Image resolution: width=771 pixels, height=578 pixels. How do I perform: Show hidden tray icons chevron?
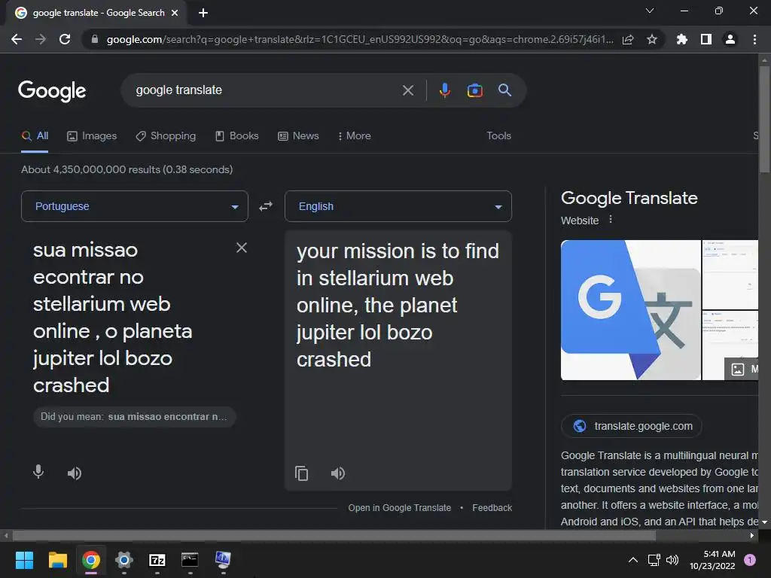(633, 560)
